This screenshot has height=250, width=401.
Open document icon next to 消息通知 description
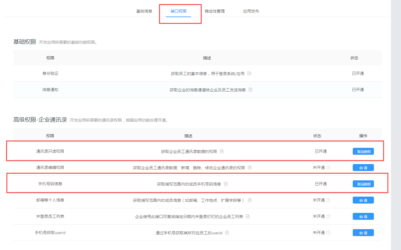[250, 90]
